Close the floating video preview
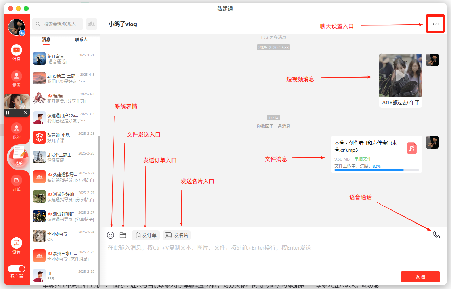The height and width of the screenshot is (289, 451). (26, 113)
